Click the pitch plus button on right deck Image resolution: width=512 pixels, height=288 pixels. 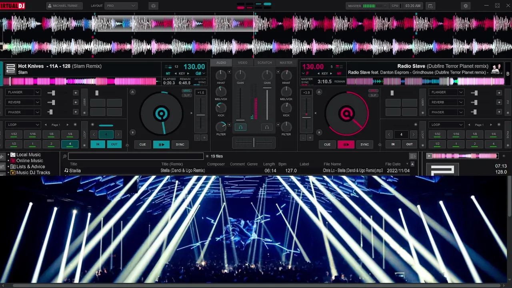pos(310,138)
